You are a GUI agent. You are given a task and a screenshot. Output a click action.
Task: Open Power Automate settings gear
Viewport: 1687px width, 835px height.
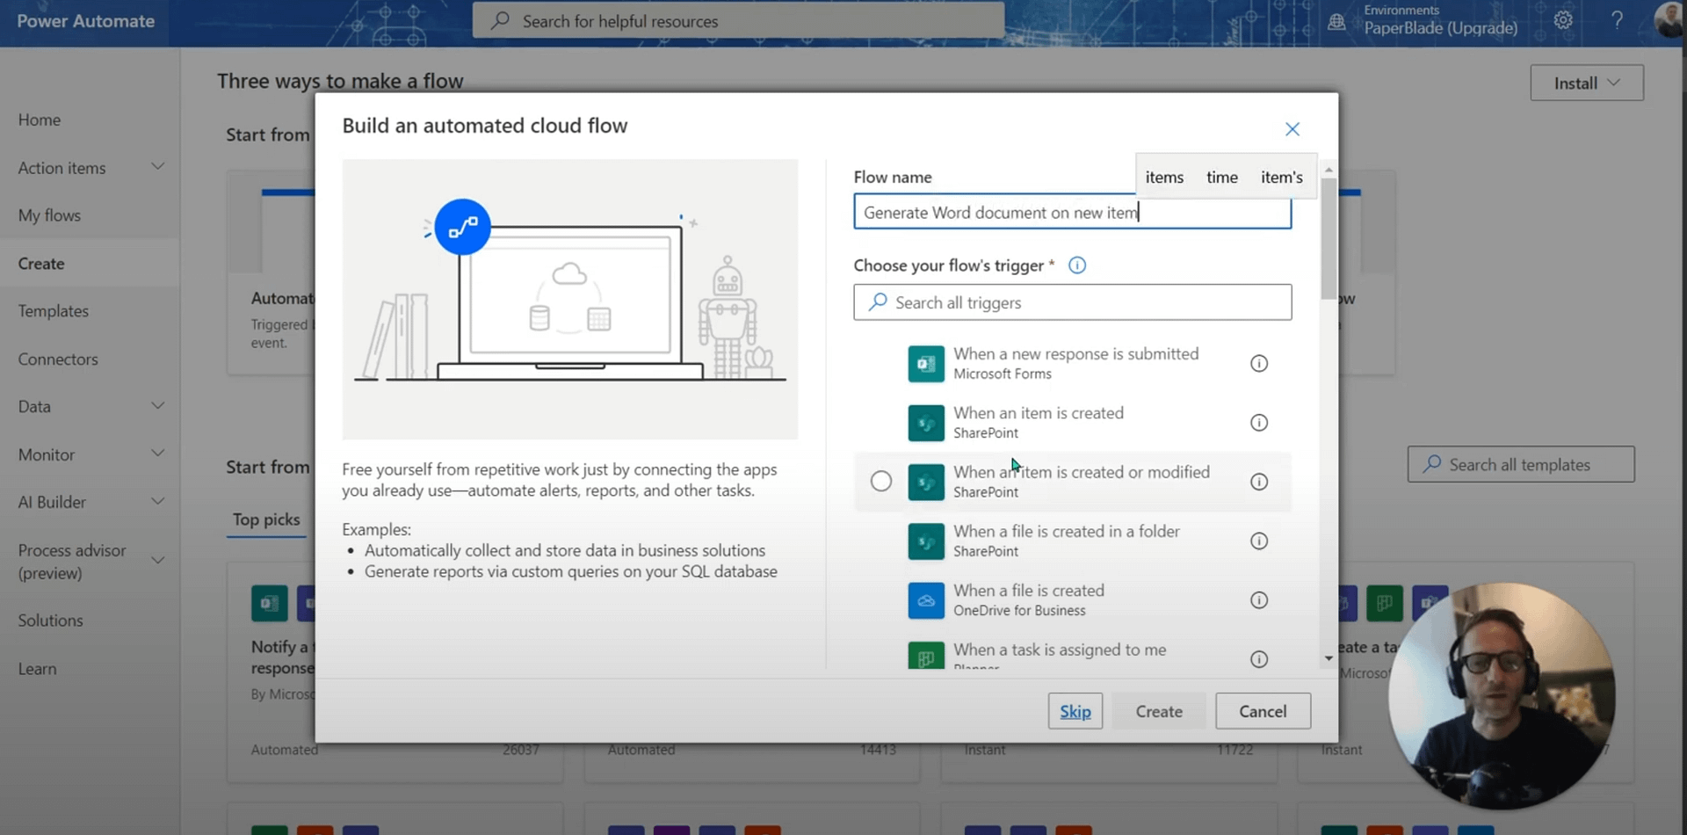[1563, 19]
